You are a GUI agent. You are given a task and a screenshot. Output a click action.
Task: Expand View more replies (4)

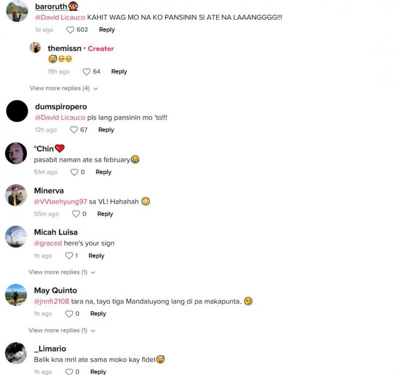(64, 89)
